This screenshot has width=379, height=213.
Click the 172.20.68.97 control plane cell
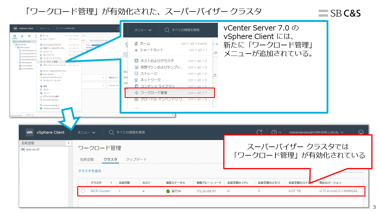pyautogui.click(x=206, y=191)
